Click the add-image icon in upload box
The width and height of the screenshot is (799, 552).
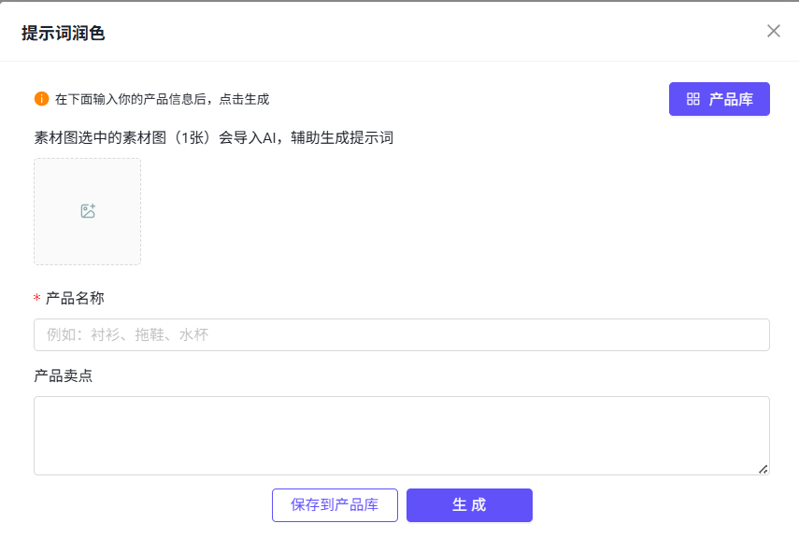pos(88,211)
